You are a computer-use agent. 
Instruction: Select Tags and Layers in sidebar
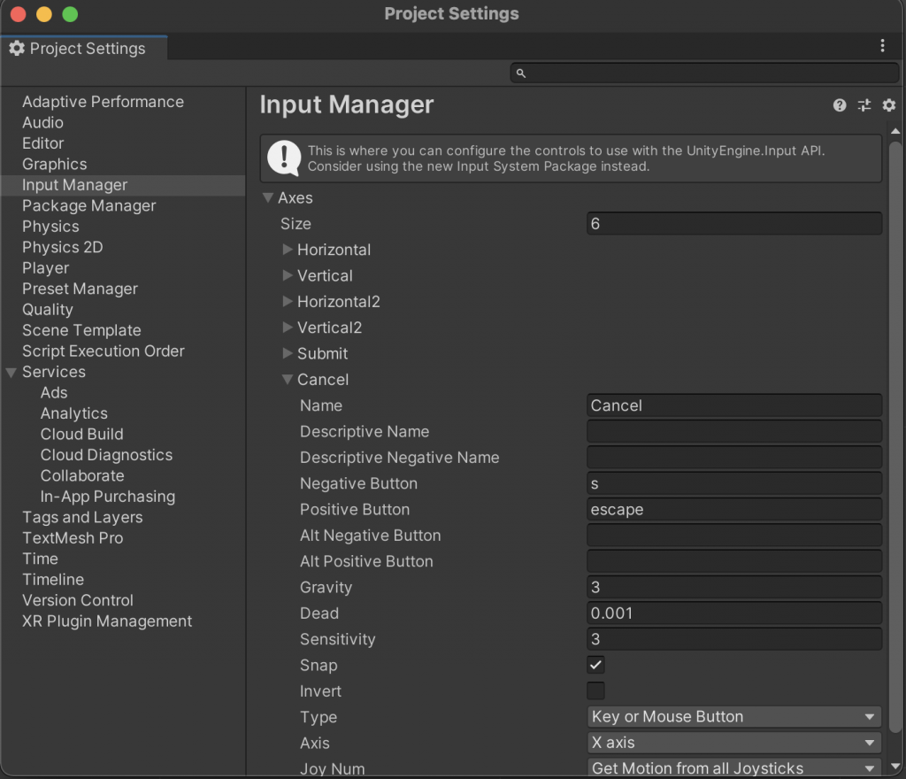[82, 517]
